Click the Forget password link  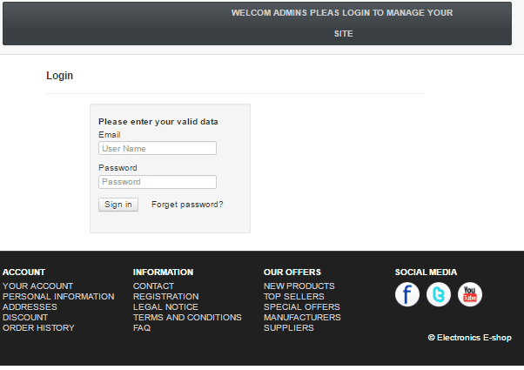187,205
